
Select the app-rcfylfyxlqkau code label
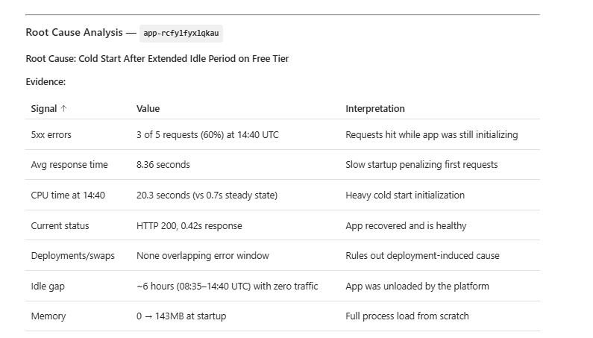coord(182,33)
